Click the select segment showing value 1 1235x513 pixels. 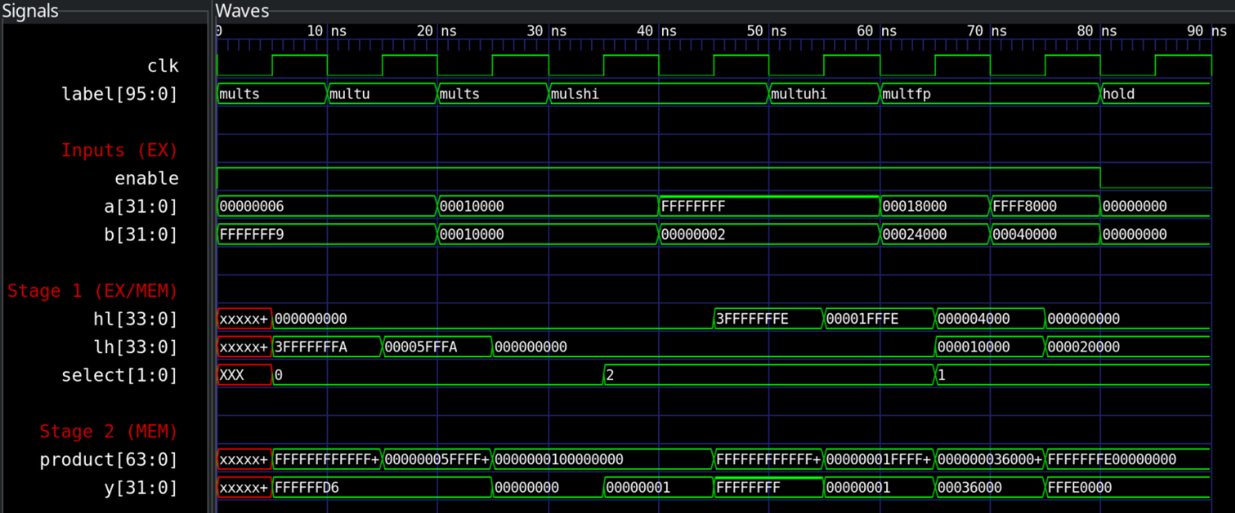tap(1072, 375)
